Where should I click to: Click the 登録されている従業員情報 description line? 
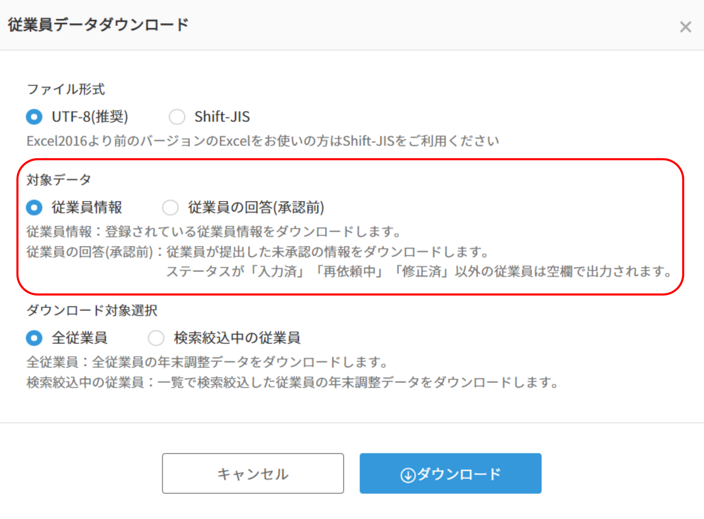[214, 232]
